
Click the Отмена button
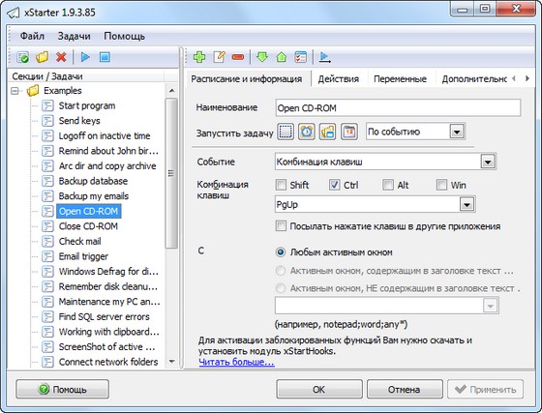405,389
